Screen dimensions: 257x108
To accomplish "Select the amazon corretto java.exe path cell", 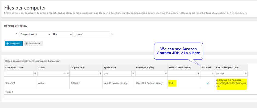I will tap(231, 83).
